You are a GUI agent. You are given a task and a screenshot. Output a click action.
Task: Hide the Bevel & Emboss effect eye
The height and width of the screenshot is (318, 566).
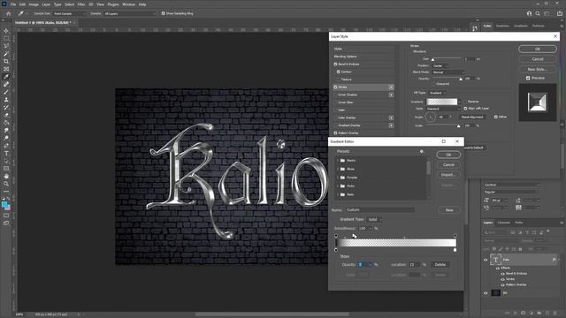click(x=502, y=274)
